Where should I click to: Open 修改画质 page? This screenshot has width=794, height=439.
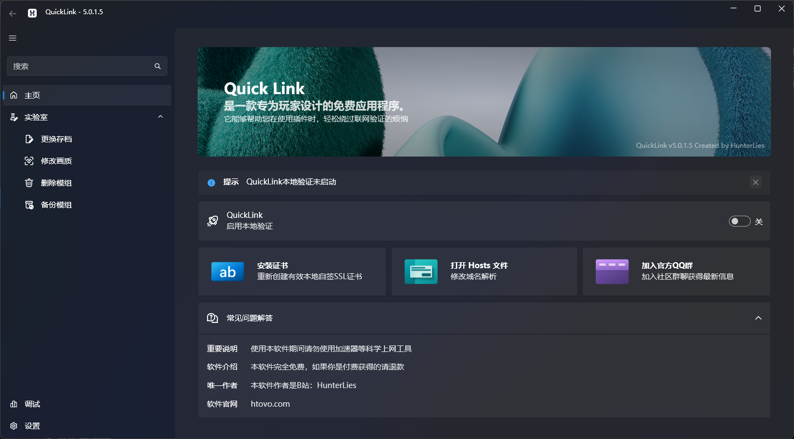87,161
